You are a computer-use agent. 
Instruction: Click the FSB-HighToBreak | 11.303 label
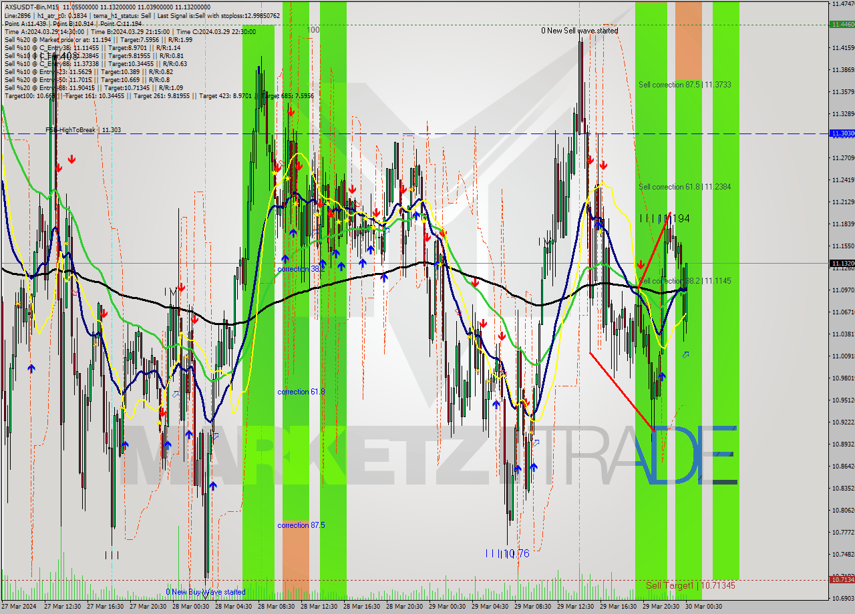(83, 130)
